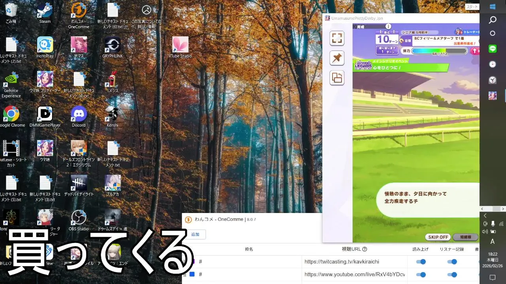Screen dimensions: 506x284
Task: Click the volume speaker tray icon
Action: [x=485, y=232]
